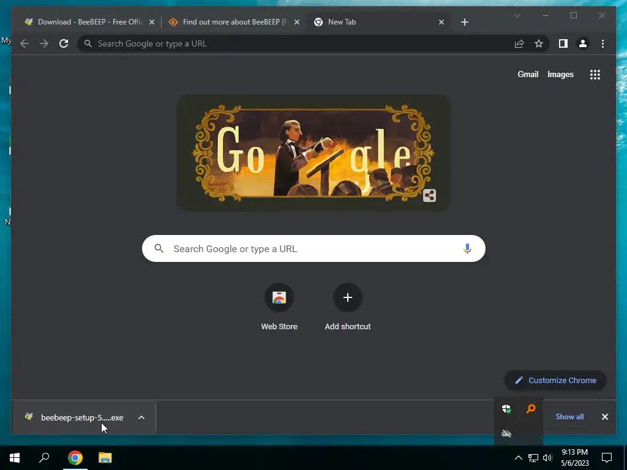Open a new tab with the plus button
Image resolution: width=627 pixels, height=470 pixels.
(x=464, y=22)
